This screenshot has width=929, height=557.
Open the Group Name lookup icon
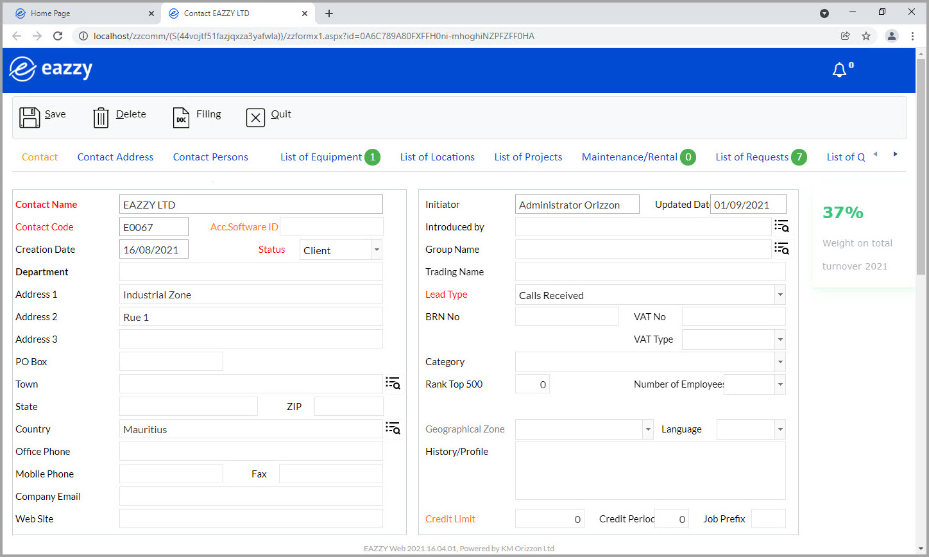click(x=781, y=248)
